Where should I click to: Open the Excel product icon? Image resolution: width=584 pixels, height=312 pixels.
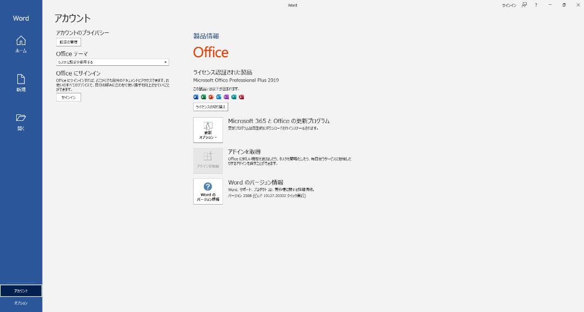click(x=203, y=97)
